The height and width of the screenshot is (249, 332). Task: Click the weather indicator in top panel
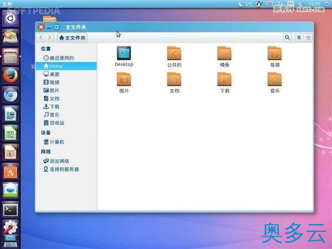click(x=245, y=4)
